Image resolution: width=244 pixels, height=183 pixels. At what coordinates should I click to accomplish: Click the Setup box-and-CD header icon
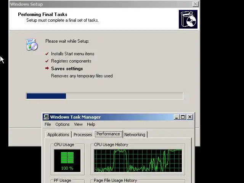click(x=188, y=19)
